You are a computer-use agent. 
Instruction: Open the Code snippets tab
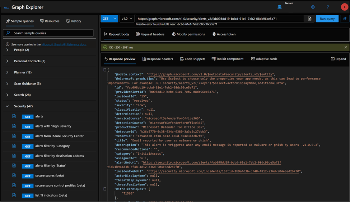point(192,59)
